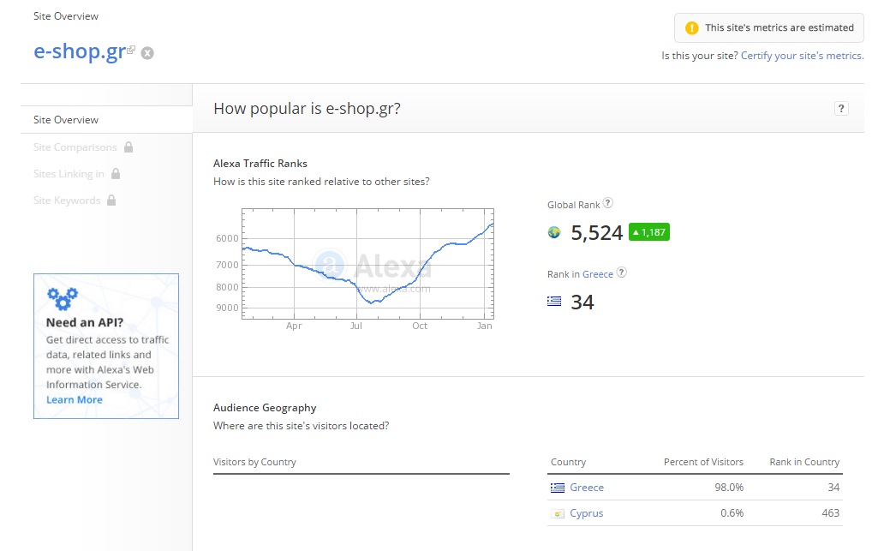Click the gray X icon next to site name
Image resolution: width=890 pixels, height=551 pixels.
(x=147, y=53)
